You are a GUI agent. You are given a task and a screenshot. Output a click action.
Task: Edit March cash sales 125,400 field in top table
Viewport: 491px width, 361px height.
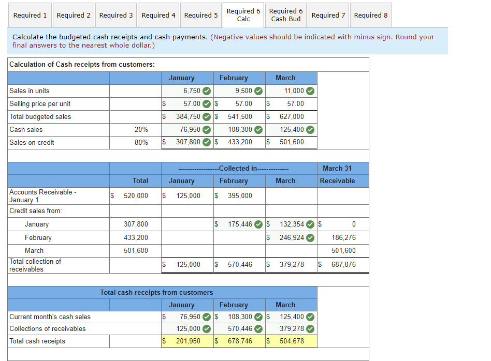(291, 129)
